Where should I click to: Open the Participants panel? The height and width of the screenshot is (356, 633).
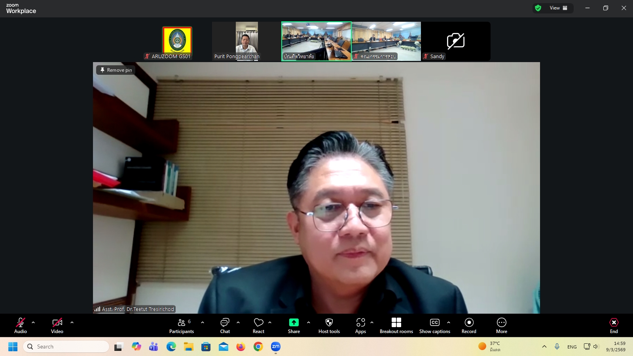point(182,326)
